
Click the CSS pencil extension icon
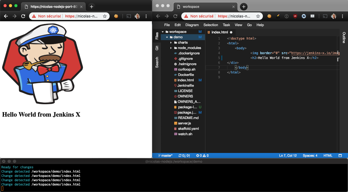click(278, 16)
